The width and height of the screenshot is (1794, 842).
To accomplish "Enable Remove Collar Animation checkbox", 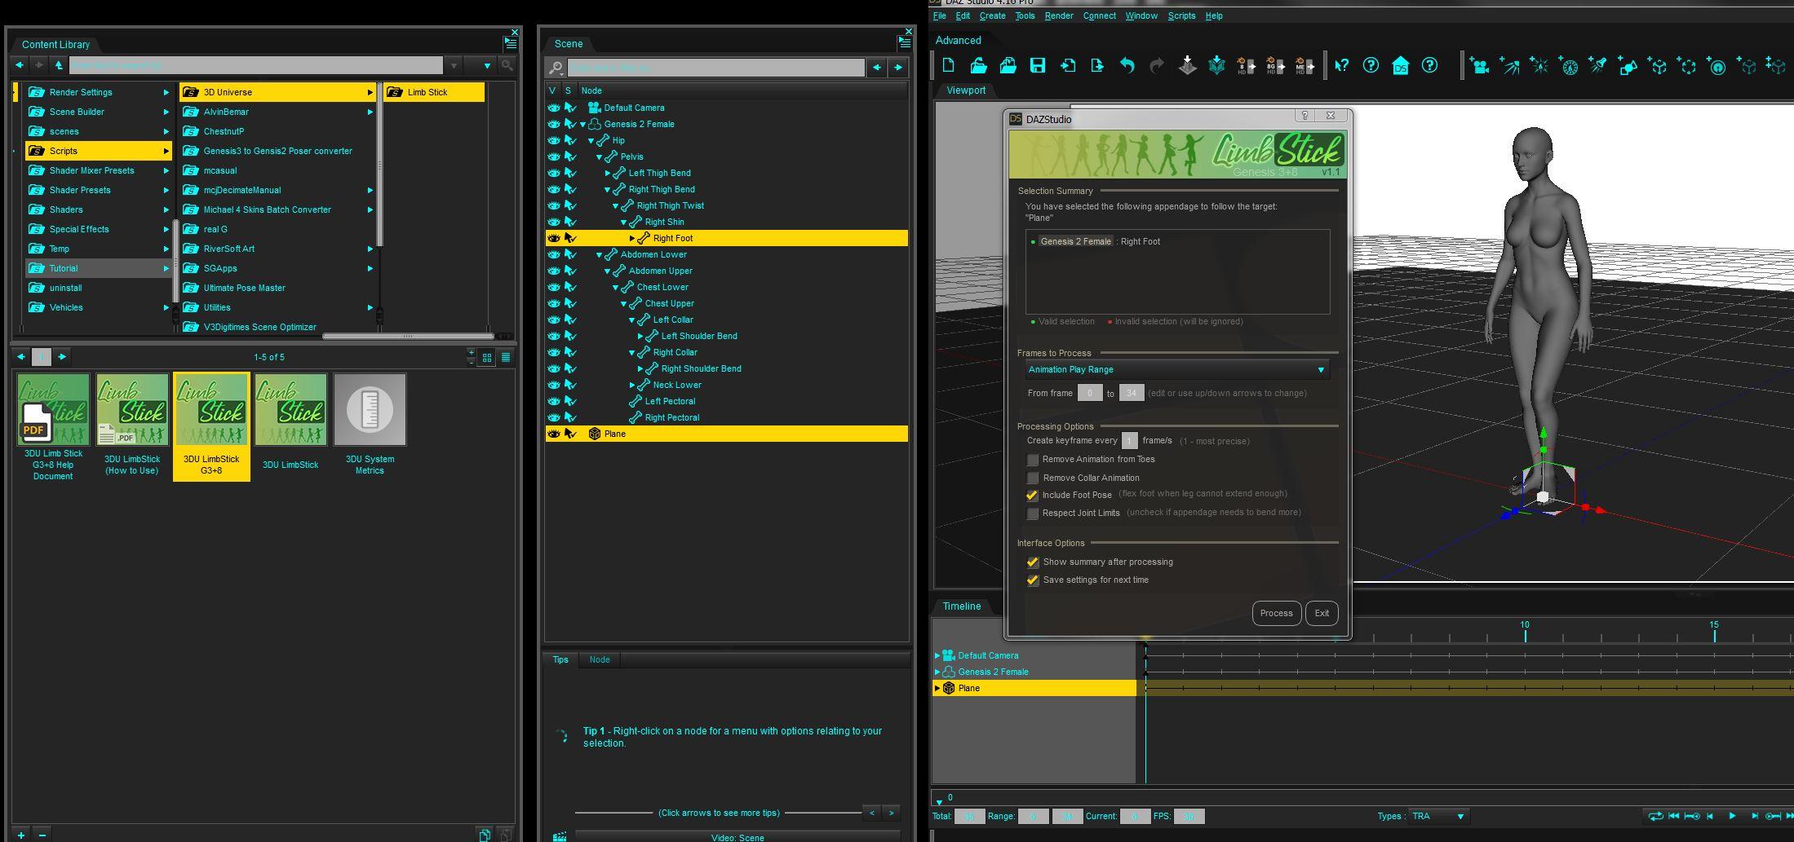I will point(1033,478).
